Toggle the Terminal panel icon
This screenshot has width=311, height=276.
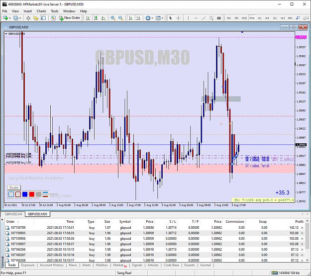point(43,18)
